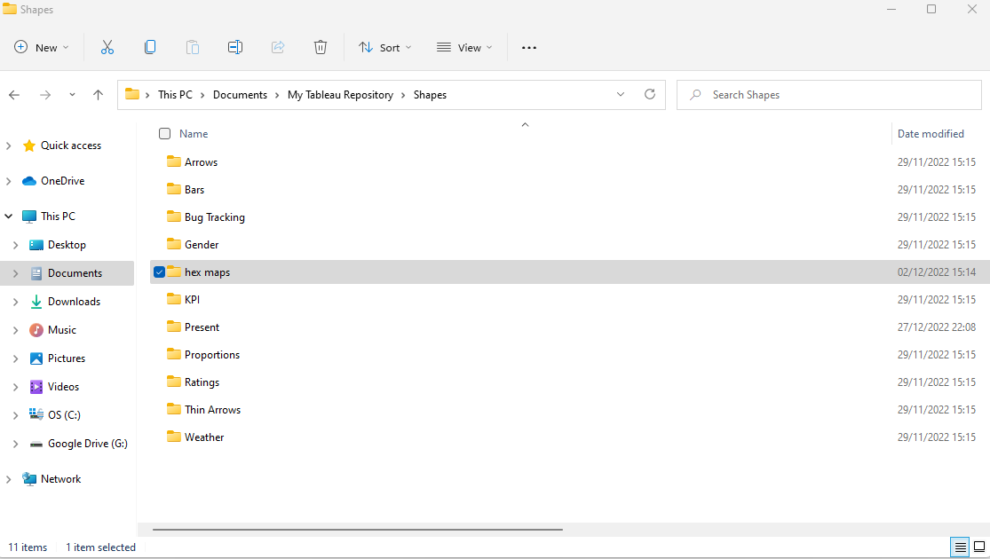This screenshot has height=559, width=990.
Task: Click the Cut scissors icon
Action: (x=107, y=47)
